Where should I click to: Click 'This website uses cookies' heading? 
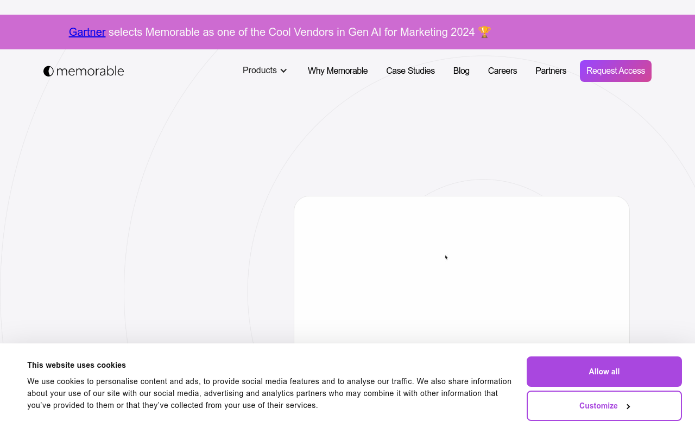click(77, 365)
